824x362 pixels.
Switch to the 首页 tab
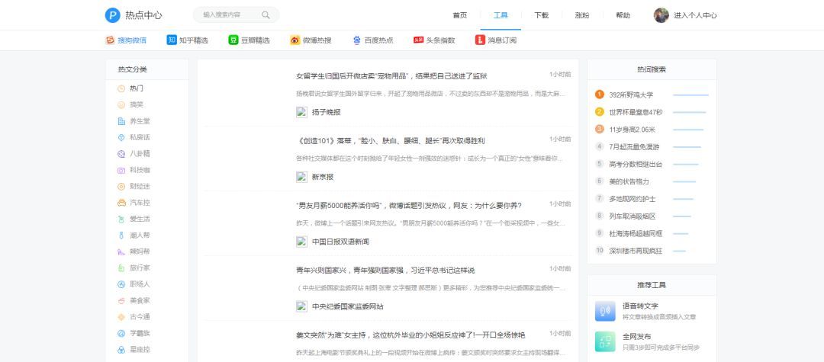[459, 15]
